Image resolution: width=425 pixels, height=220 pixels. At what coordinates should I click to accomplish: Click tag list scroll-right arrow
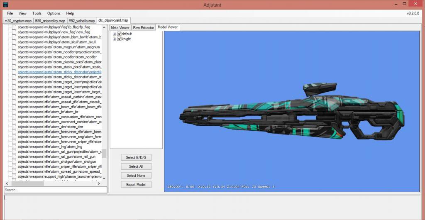(99, 183)
